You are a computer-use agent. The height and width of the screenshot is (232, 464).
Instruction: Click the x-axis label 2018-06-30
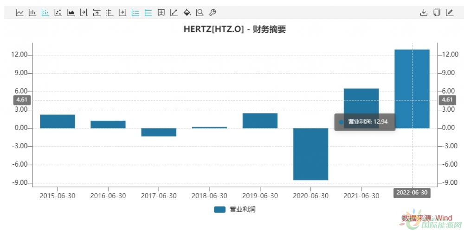(x=209, y=196)
